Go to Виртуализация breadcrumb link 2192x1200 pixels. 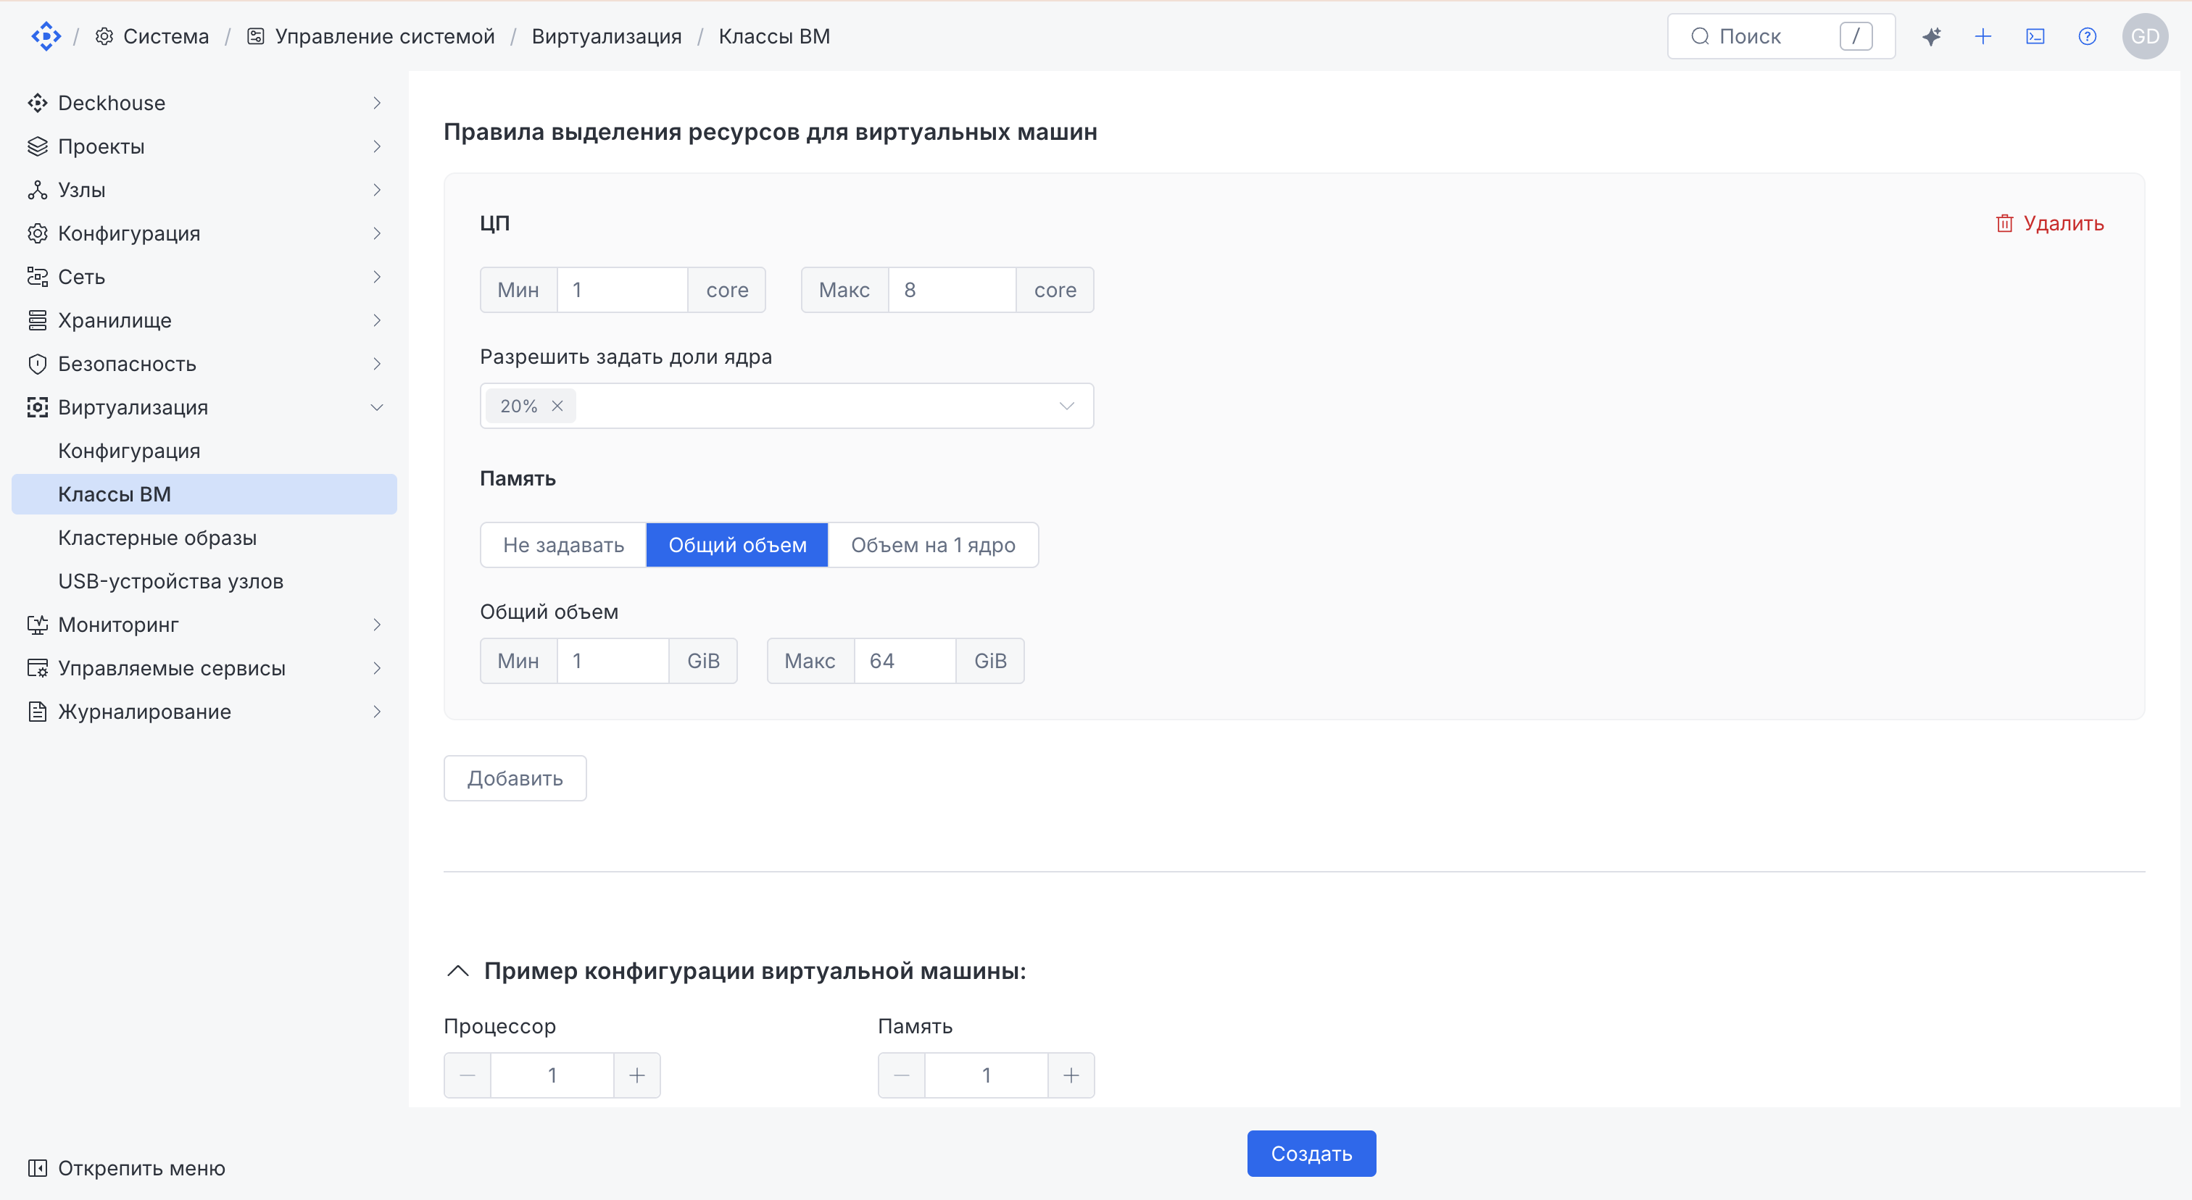click(607, 36)
